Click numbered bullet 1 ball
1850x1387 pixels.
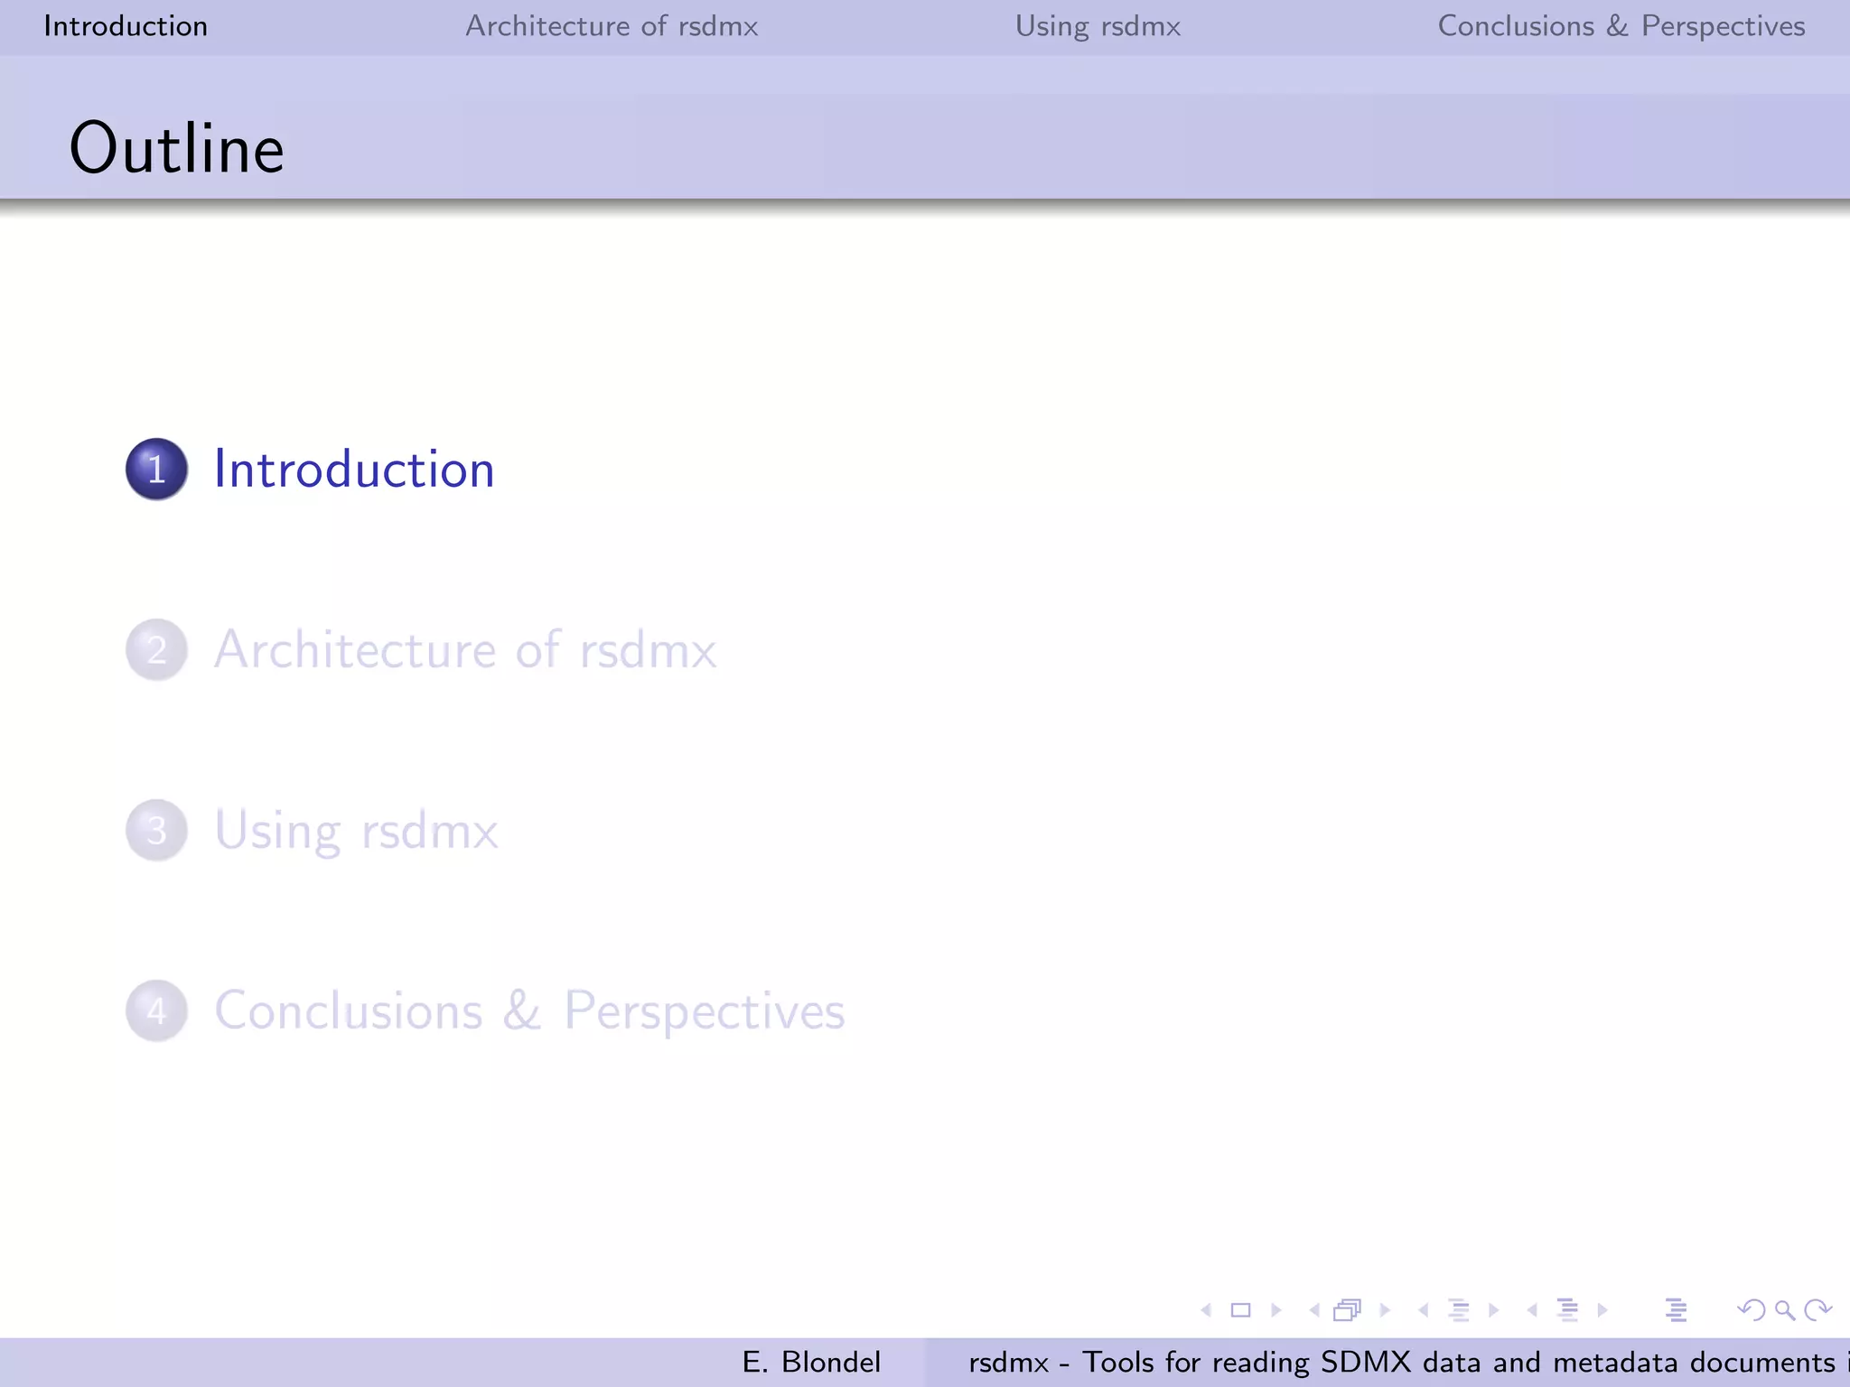tap(156, 470)
